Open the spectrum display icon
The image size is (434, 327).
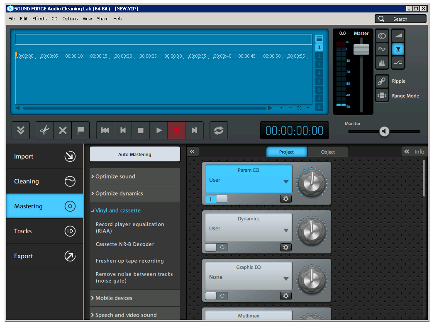pyautogui.click(x=382, y=62)
